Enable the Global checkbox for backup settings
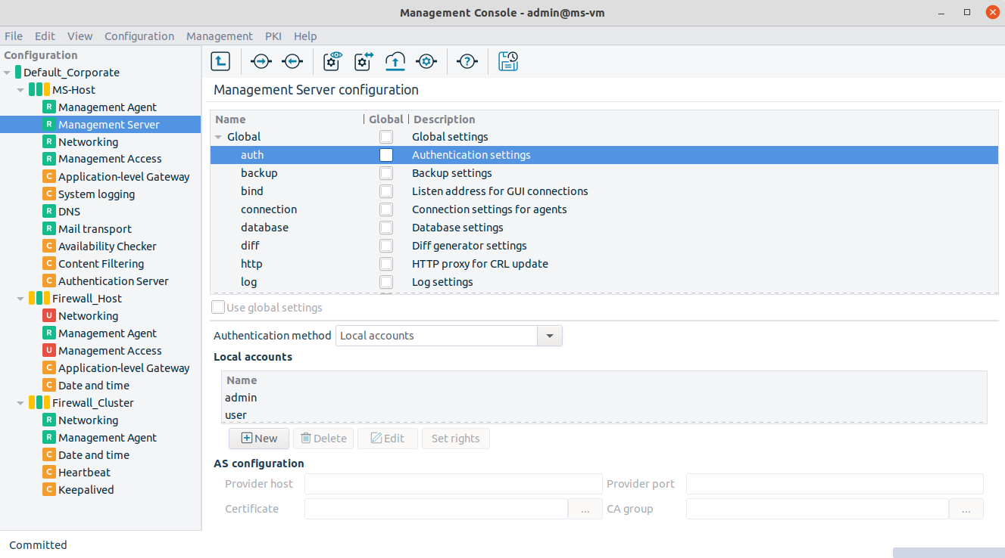This screenshot has width=1005, height=558. pyautogui.click(x=386, y=172)
